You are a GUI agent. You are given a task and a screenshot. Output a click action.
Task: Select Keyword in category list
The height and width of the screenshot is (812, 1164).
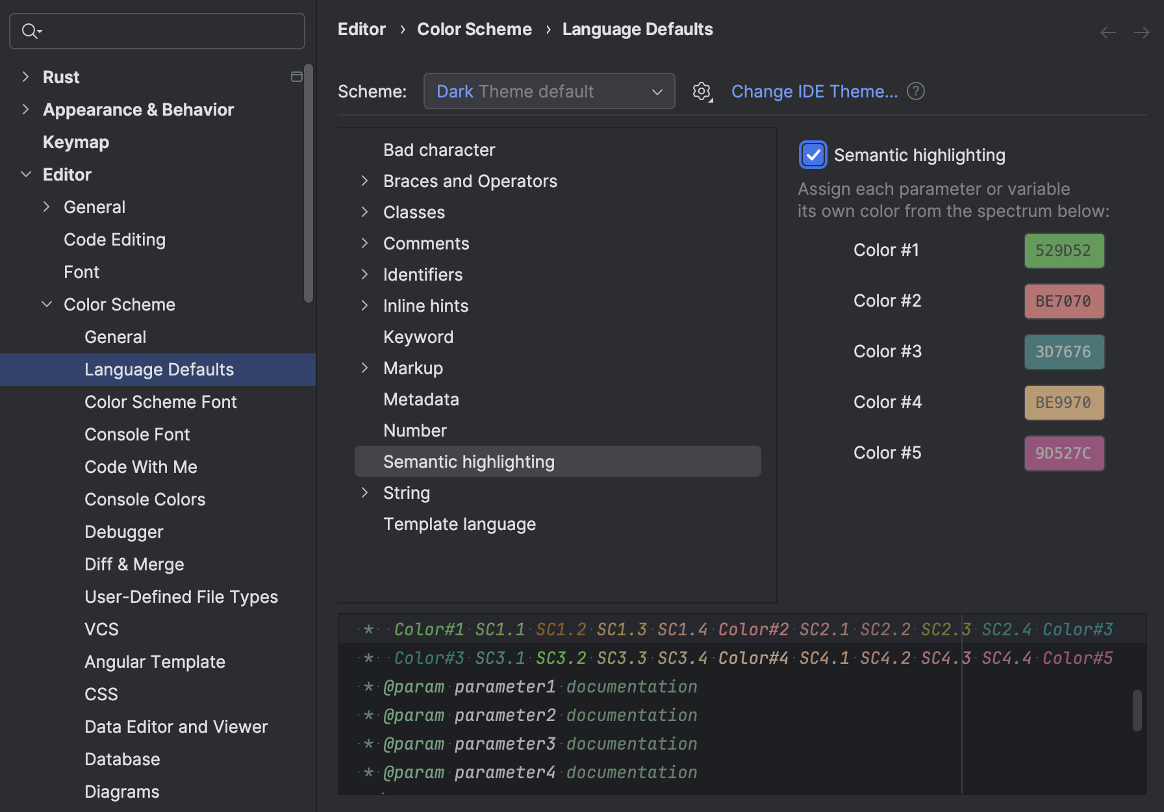[x=418, y=337]
